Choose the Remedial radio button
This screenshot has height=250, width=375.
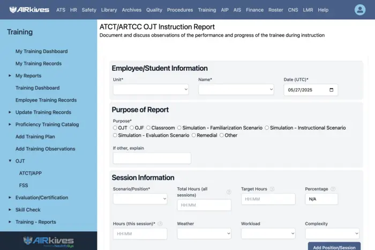point(194,136)
